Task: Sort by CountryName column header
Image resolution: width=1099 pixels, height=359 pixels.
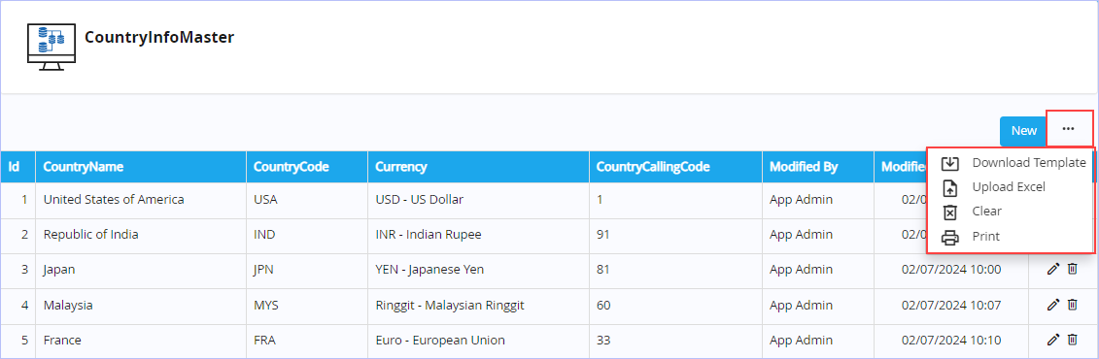Action: (84, 167)
